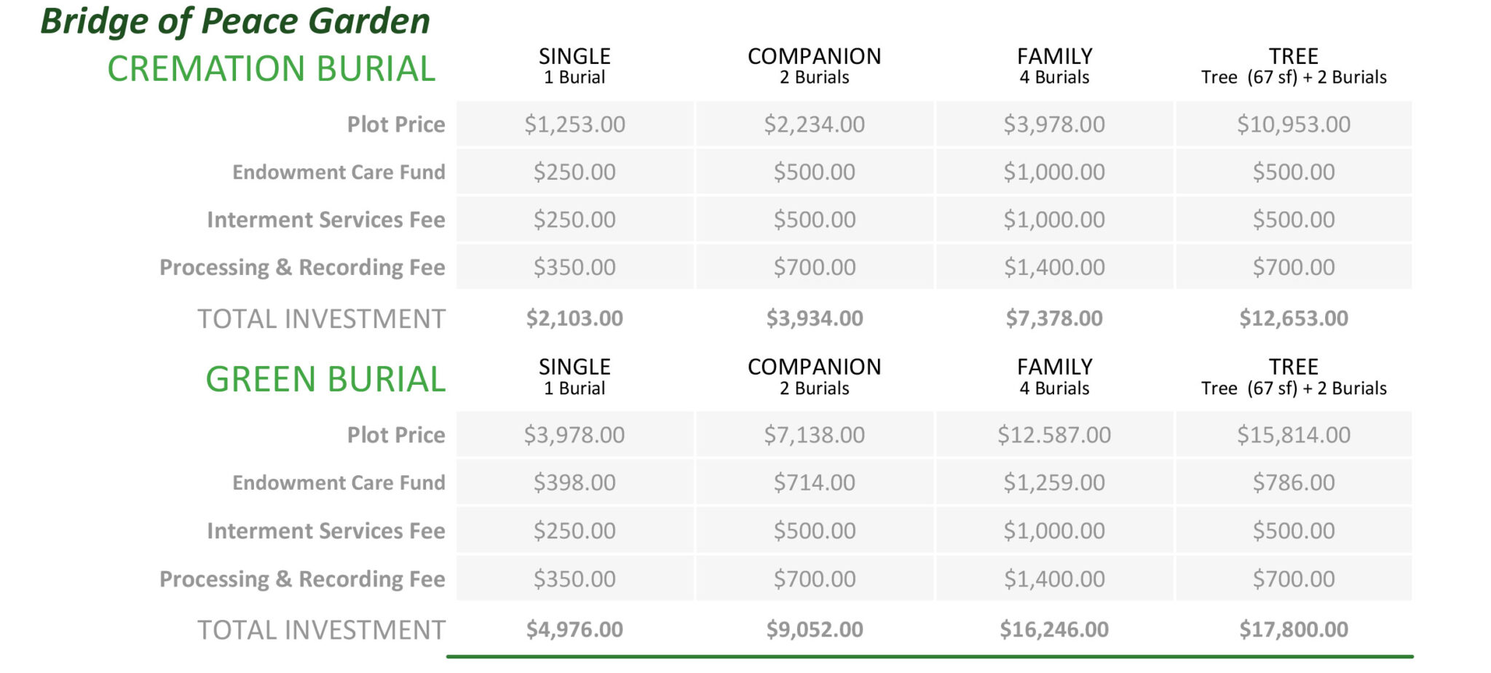Click the Green Tree endowment fund $786.00

[1293, 482]
